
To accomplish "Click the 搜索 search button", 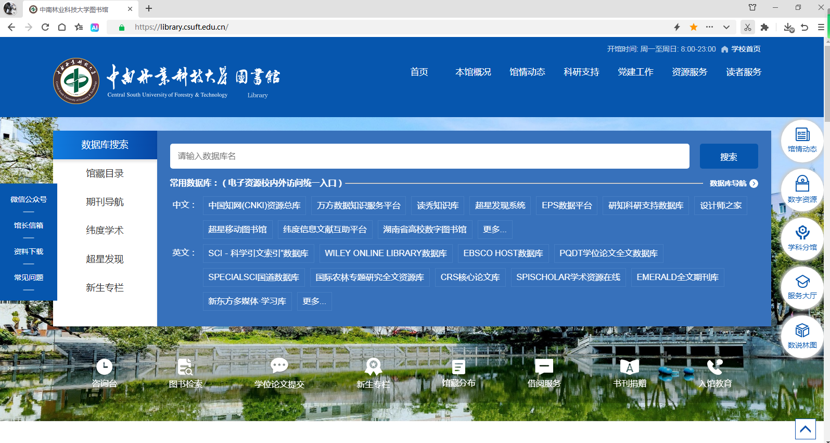I will (729, 156).
